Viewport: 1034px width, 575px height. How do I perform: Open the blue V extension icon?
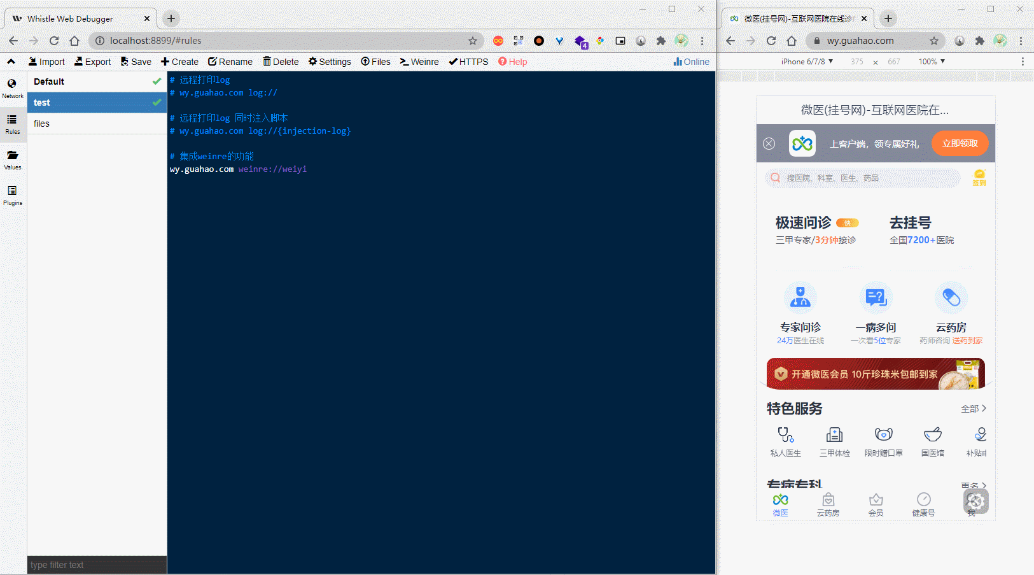559,41
